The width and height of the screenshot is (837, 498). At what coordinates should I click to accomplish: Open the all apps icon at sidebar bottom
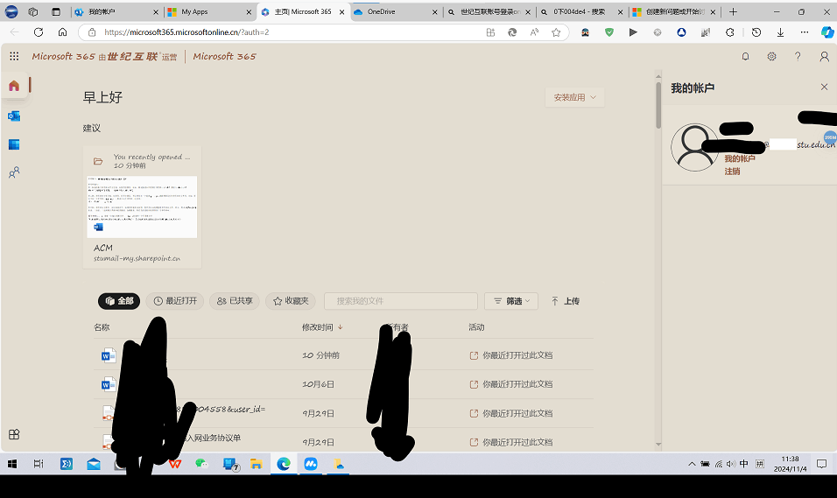[14, 434]
